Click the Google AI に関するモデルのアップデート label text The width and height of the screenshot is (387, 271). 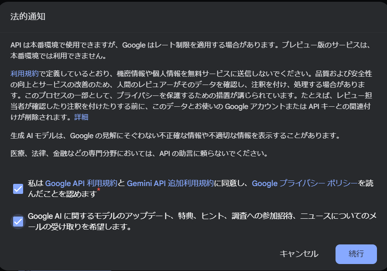point(202,221)
